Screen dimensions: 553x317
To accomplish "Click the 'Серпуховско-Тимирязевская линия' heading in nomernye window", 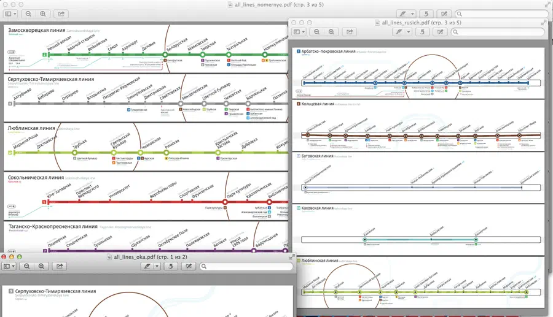I will tap(51, 79).
